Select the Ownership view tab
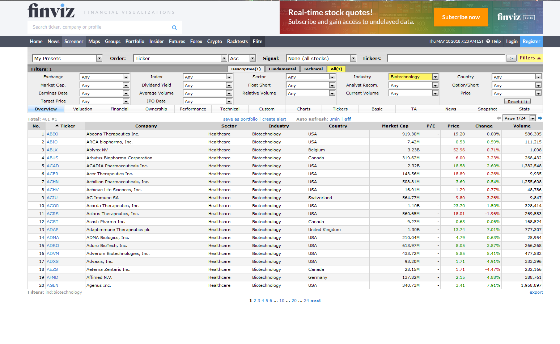 (x=156, y=109)
